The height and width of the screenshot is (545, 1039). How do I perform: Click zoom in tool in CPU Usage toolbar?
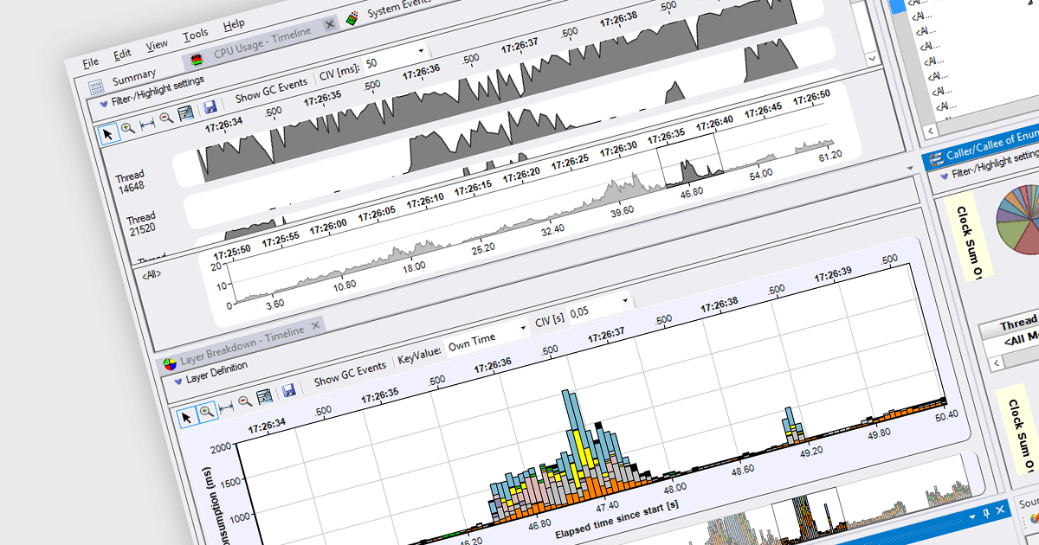(x=127, y=127)
